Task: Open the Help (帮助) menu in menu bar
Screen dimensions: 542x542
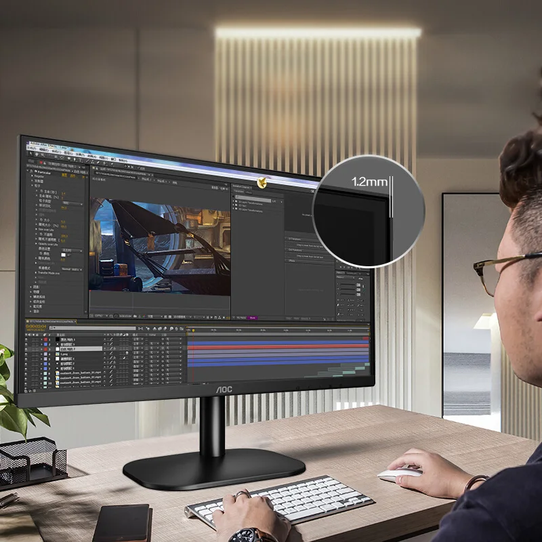Action: [x=123, y=161]
